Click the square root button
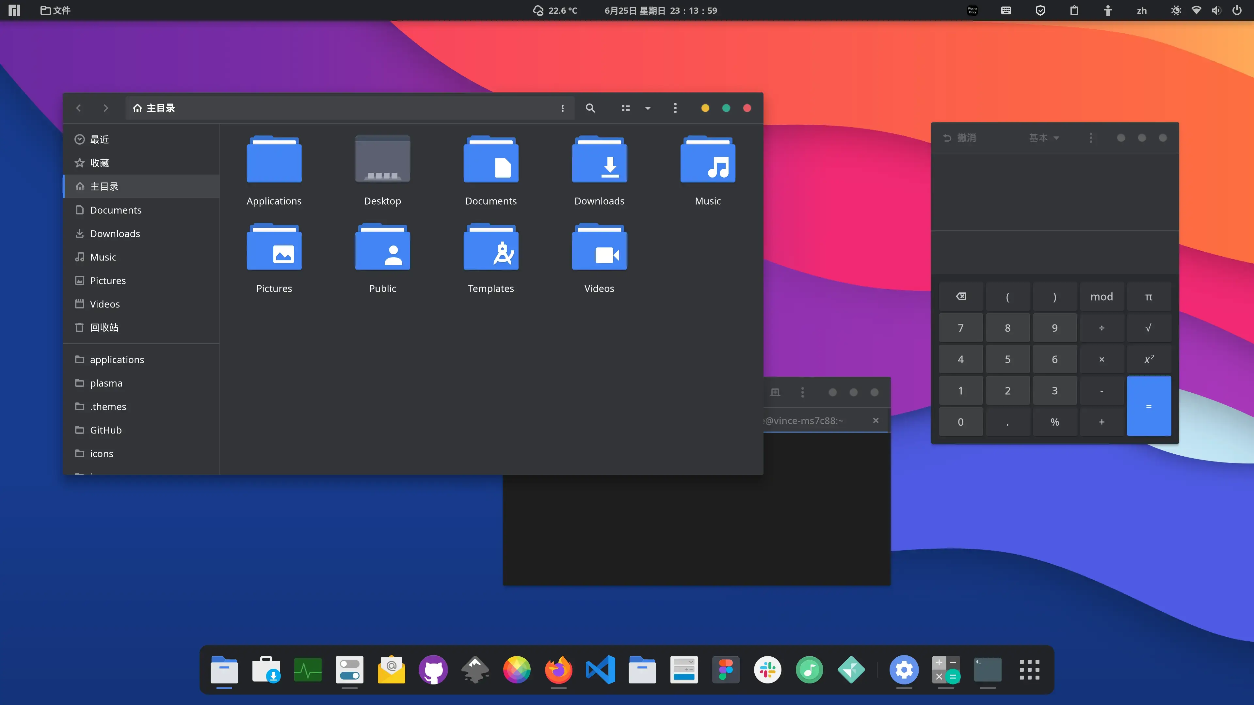The width and height of the screenshot is (1254, 705). click(x=1149, y=328)
